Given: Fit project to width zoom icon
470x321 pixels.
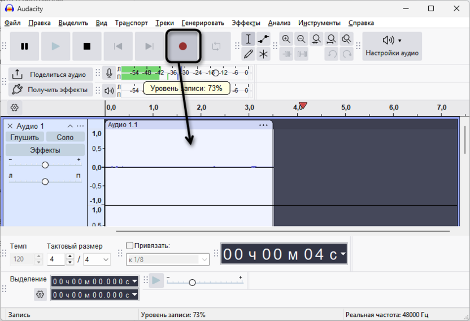Looking at the screenshot, I should [x=331, y=39].
